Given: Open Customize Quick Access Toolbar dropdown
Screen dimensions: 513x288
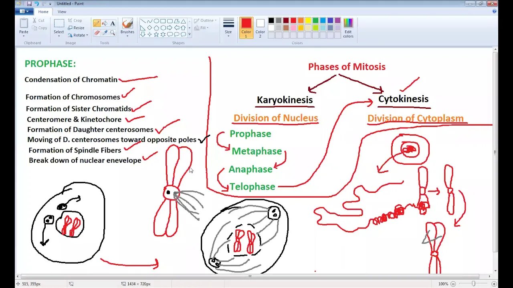Looking at the screenshot, I should (x=50, y=4).
